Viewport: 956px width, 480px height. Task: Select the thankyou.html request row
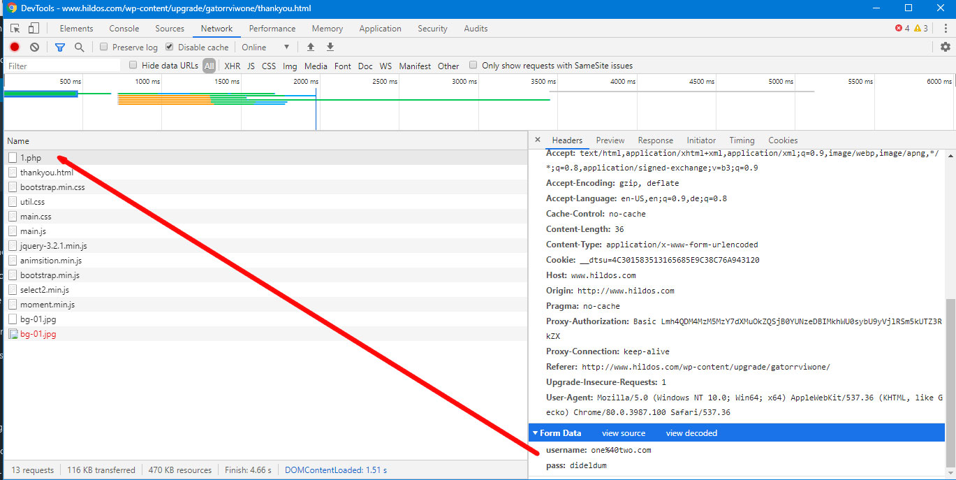click(x=265, y=173)
